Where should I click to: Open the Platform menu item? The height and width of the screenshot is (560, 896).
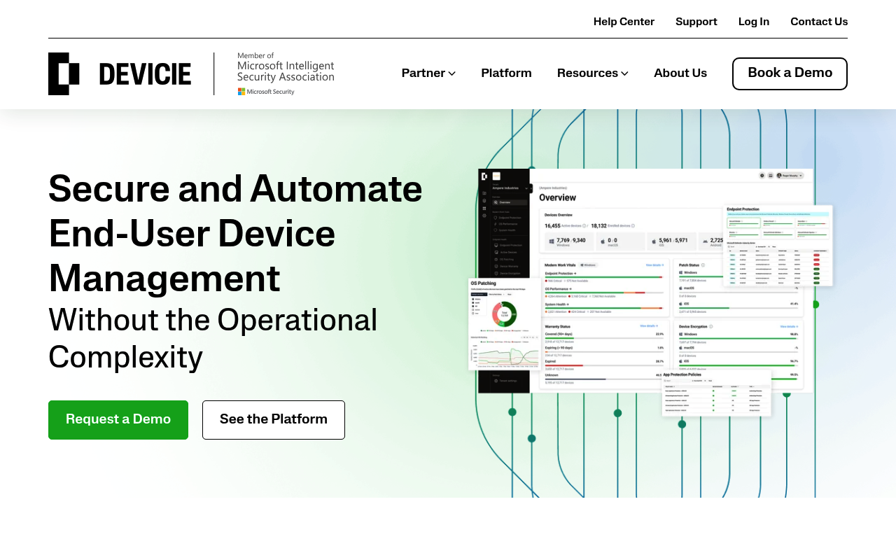tap(506, 73)
